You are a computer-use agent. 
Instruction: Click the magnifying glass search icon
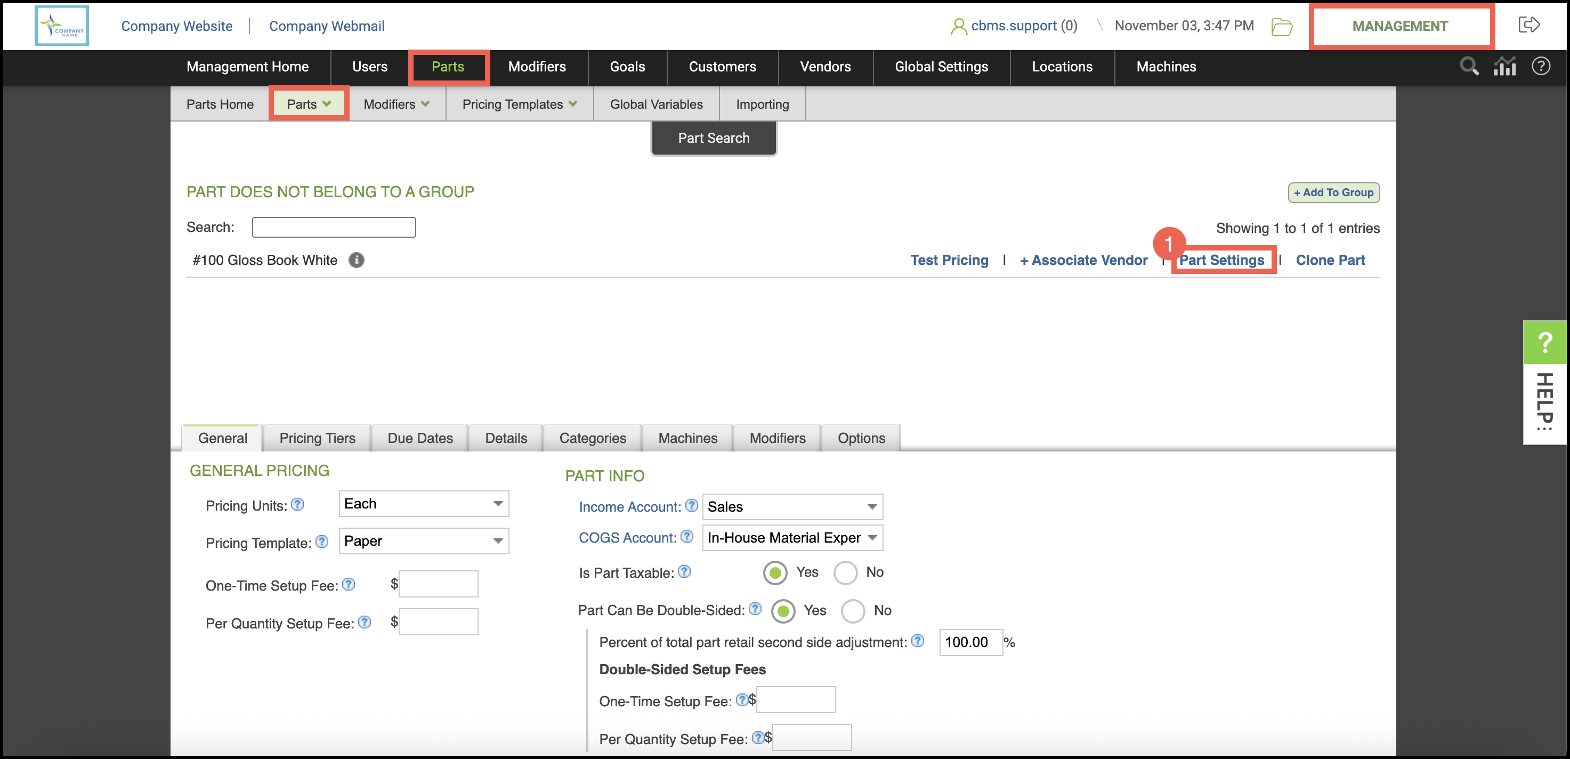(x=1468, y=66)
